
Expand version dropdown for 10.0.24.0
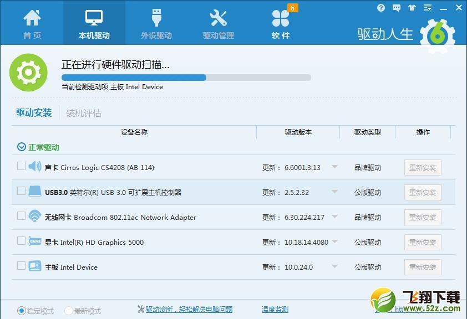pyautogui.click(x=334, y=266)
